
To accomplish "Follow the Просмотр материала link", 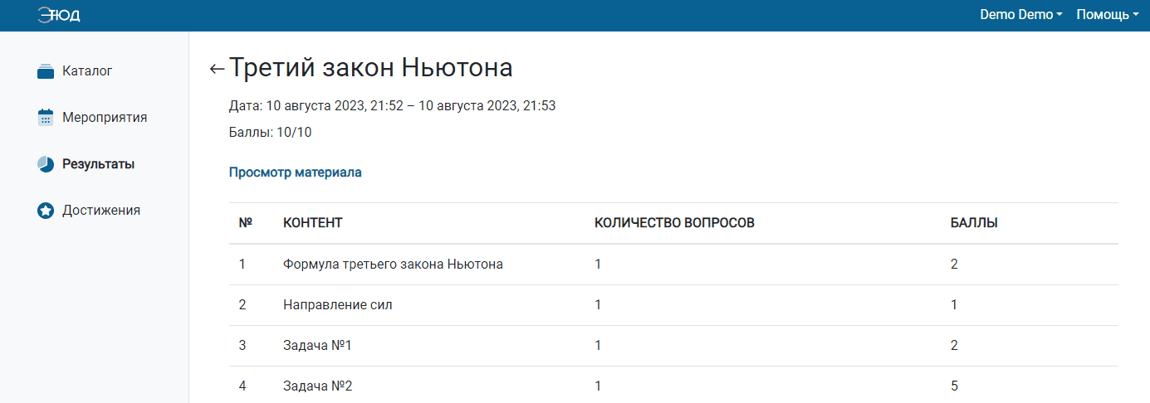I will (295, 172).
